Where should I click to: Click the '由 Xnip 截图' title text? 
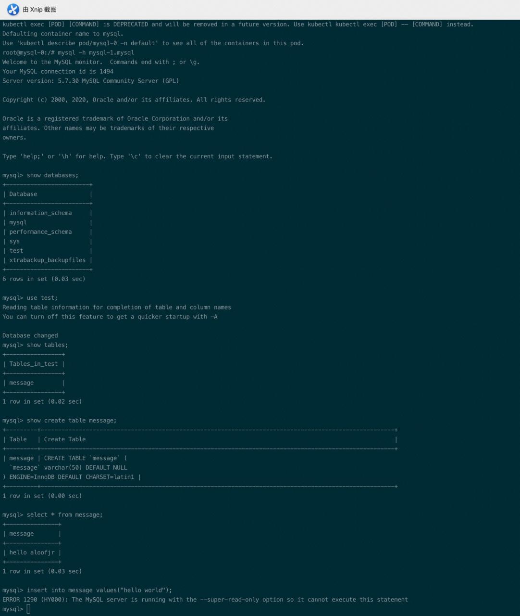[x=39, y=10]
